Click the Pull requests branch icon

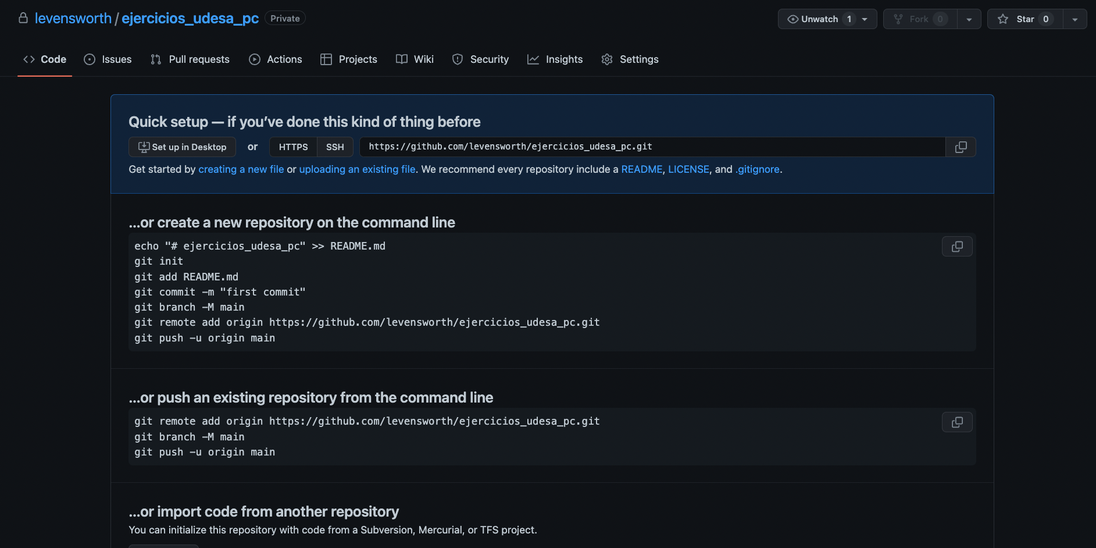coord(156,59)
